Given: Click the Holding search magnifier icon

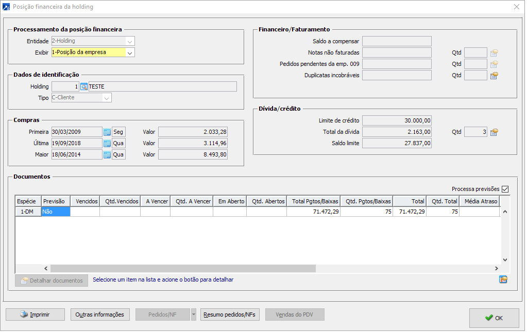Looking at the screenshot, I should point(84,86).
